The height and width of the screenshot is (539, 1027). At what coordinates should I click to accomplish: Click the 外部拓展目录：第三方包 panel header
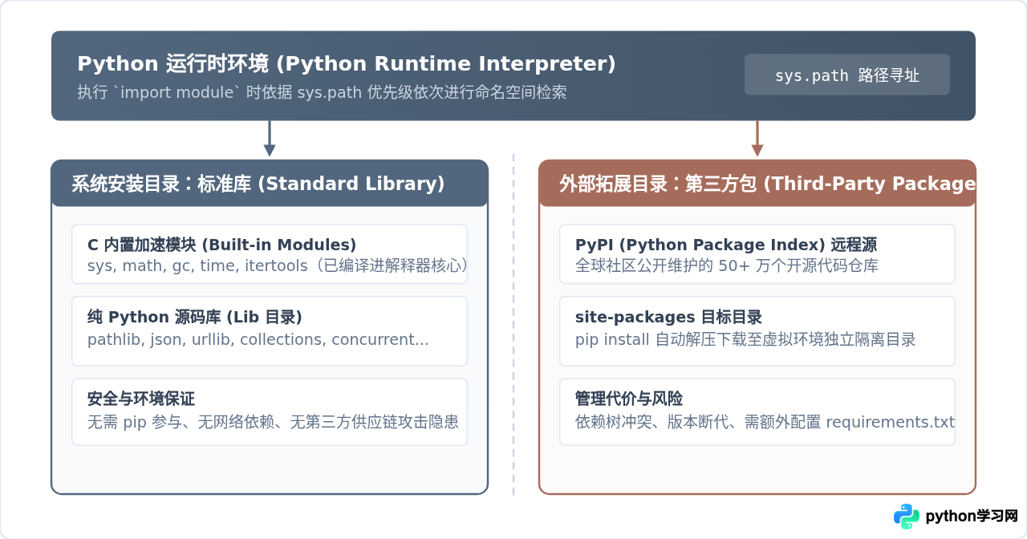pyautogui.click(x=757, y=184)
